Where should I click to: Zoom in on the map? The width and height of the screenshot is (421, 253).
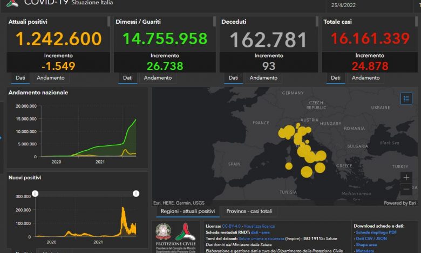[406, 177]
